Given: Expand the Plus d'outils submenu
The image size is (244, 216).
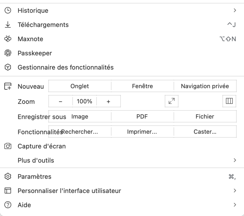Looking at the screenshot, I should (x=235, y=160).
